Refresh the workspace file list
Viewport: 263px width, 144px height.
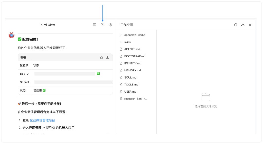(236, 25)
